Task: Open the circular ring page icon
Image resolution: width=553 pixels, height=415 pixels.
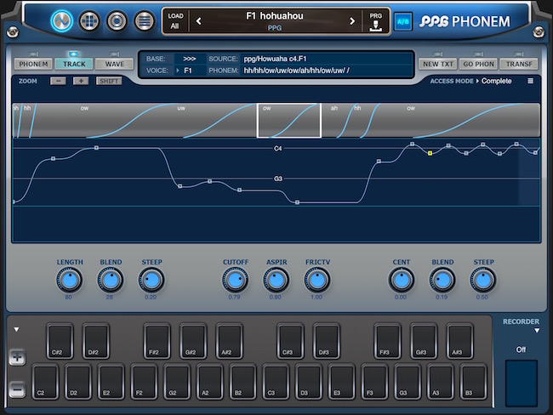Action: pyautogui.click(x=117, y=21)
